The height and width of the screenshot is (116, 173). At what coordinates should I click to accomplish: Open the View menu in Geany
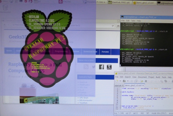coord(134,77)
